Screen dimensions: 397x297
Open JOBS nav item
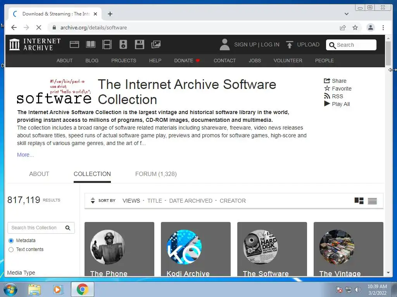tap(255, 61)
